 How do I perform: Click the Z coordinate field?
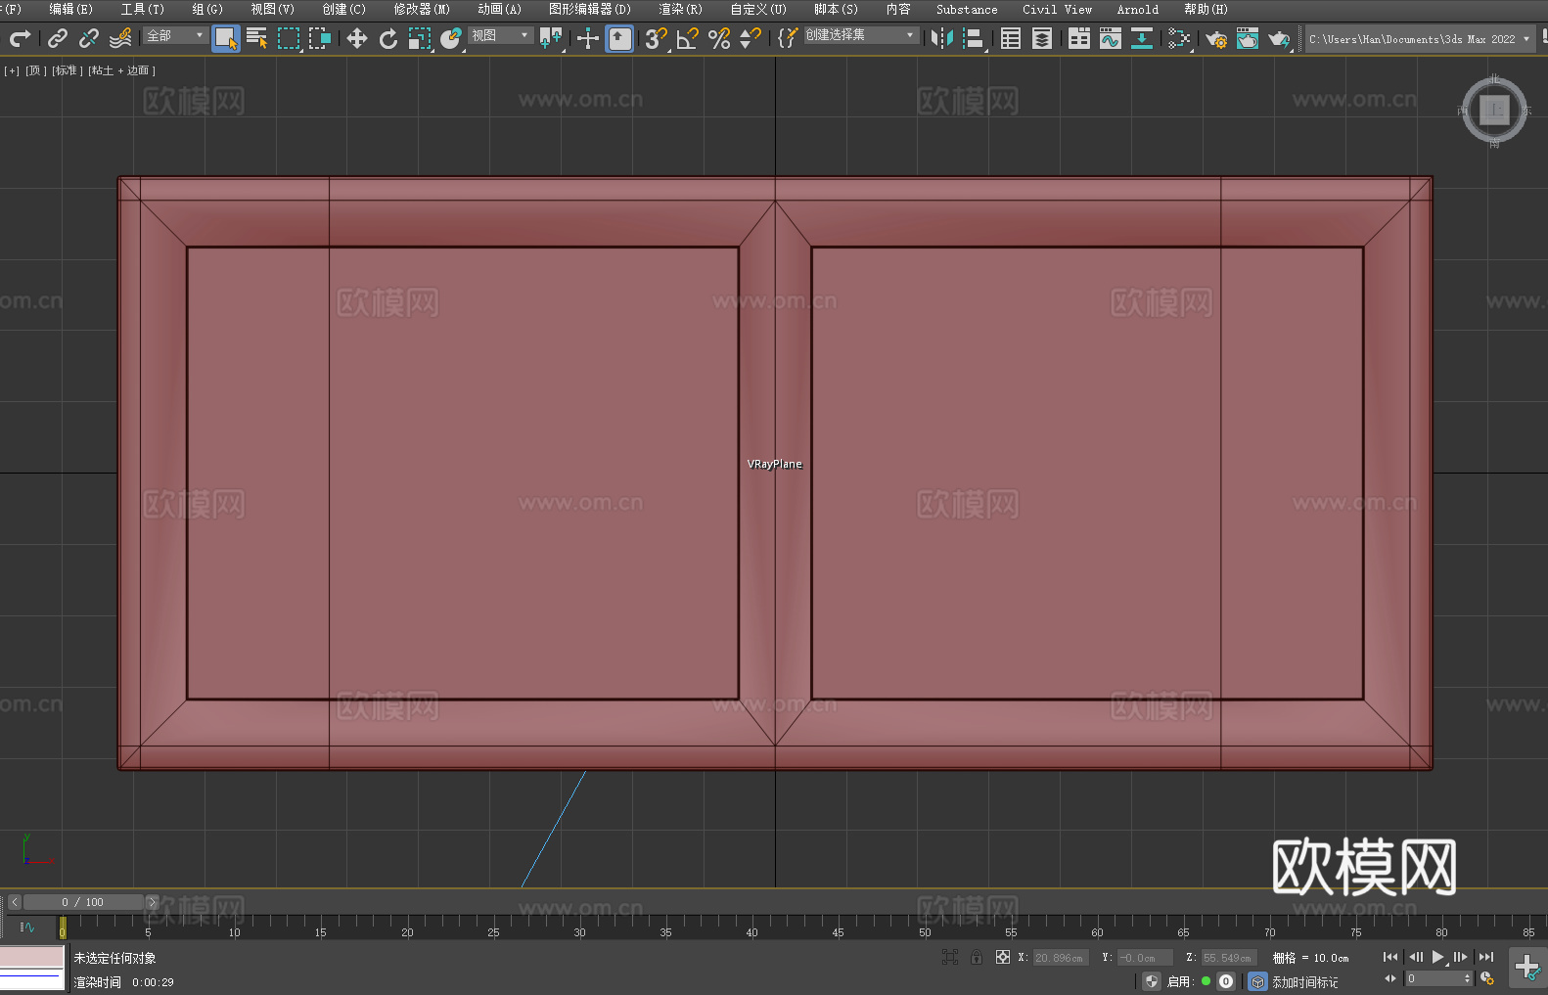[1228, 958]
